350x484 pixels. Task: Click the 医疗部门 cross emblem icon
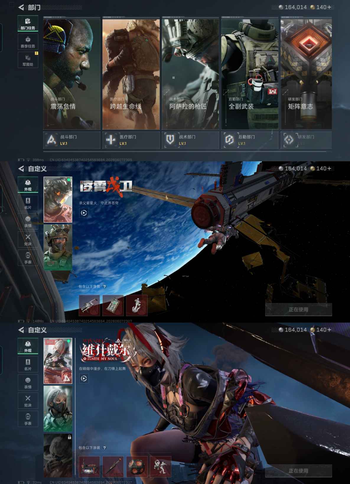[x=111, y=139]
